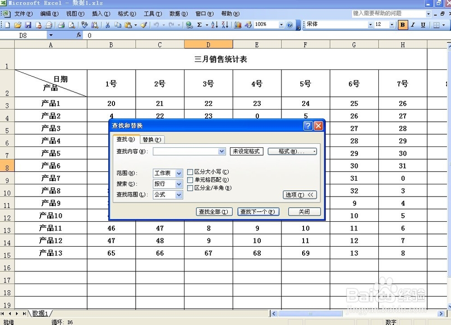
Task: Expand the 查找内容 combo box arrow
Action: click(221, 151)
